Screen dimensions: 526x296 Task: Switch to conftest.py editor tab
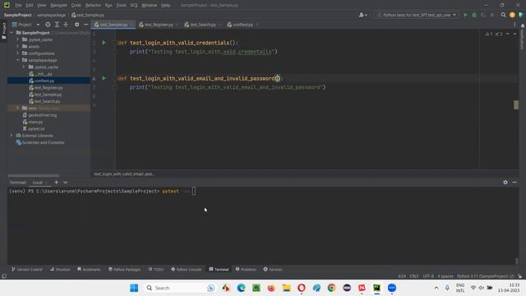pyautogui.click(x=242, y=25)
